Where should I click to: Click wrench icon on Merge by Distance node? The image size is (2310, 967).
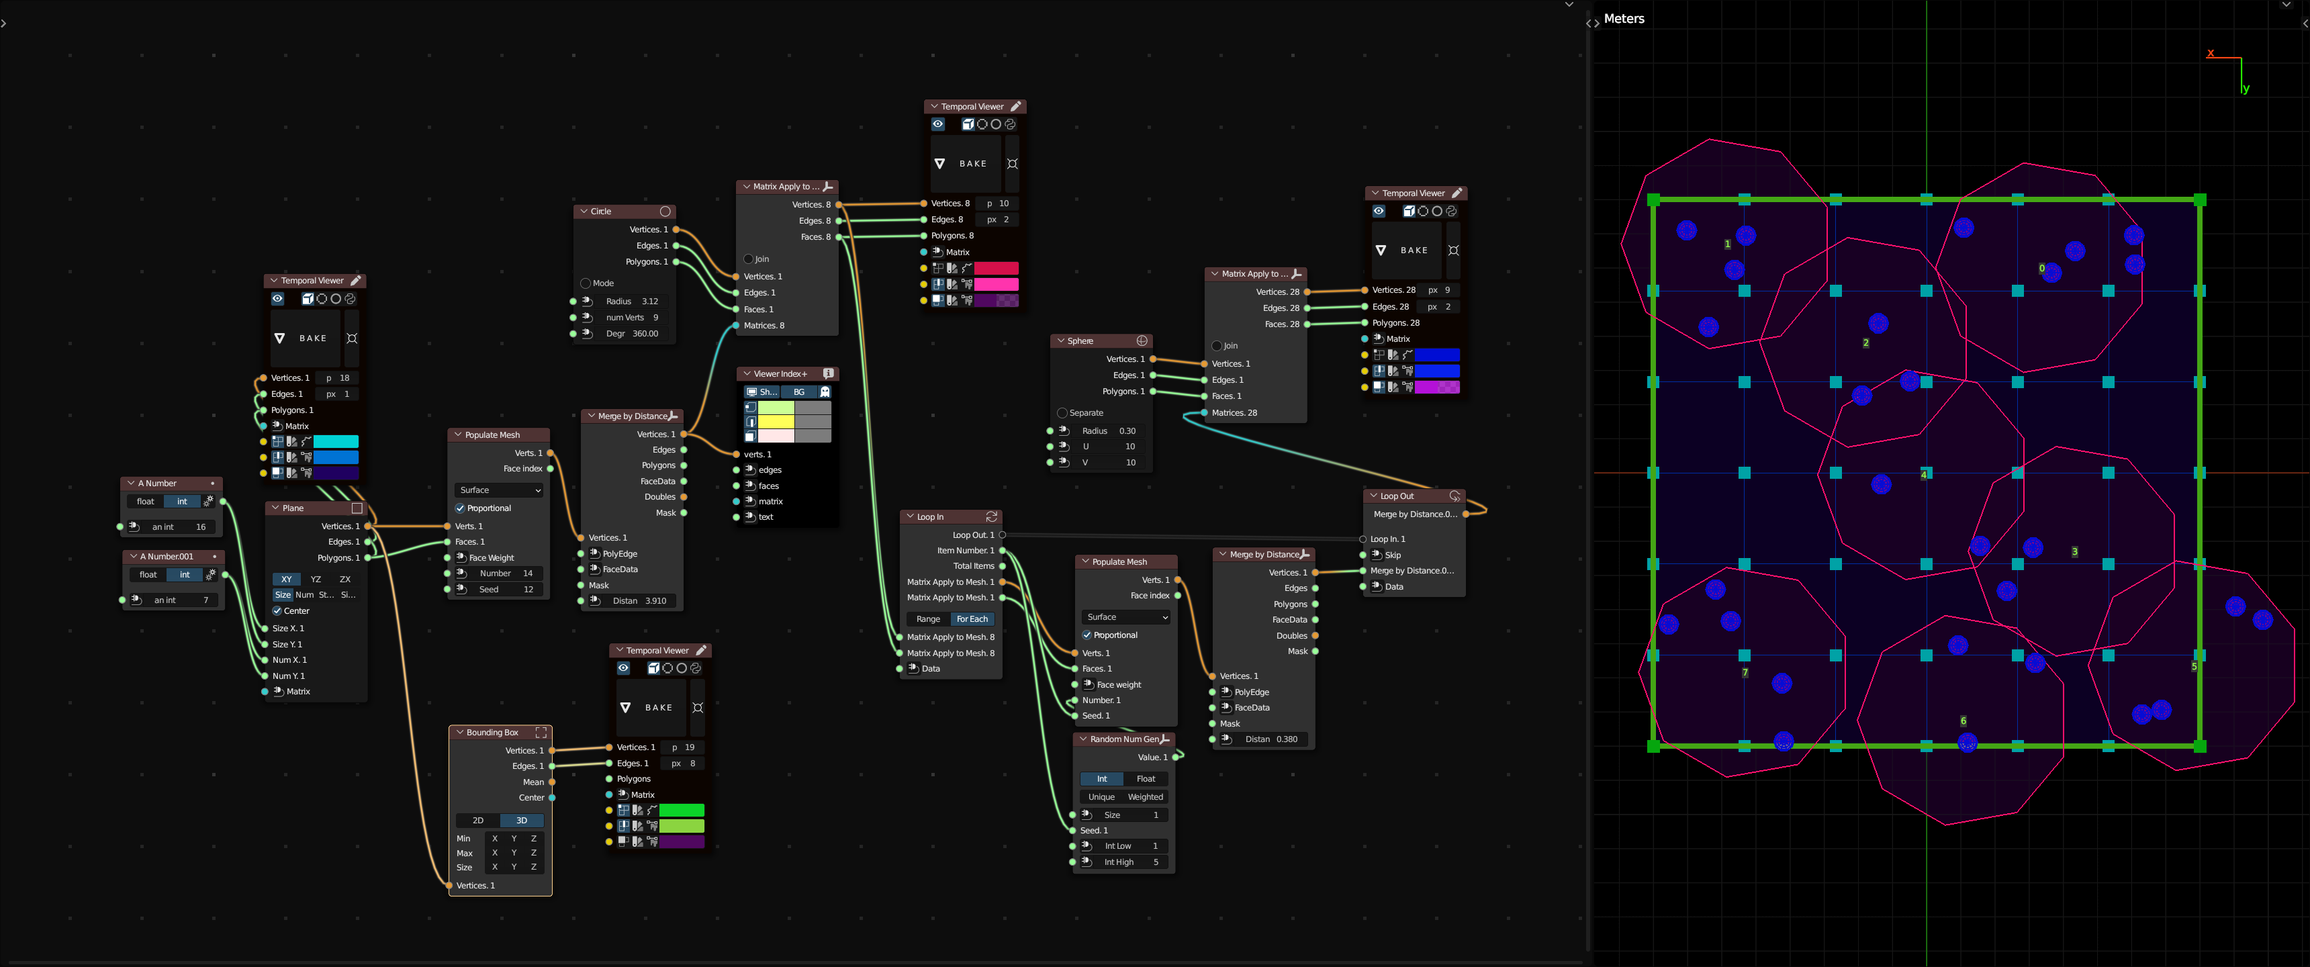[x=674, y=416]
